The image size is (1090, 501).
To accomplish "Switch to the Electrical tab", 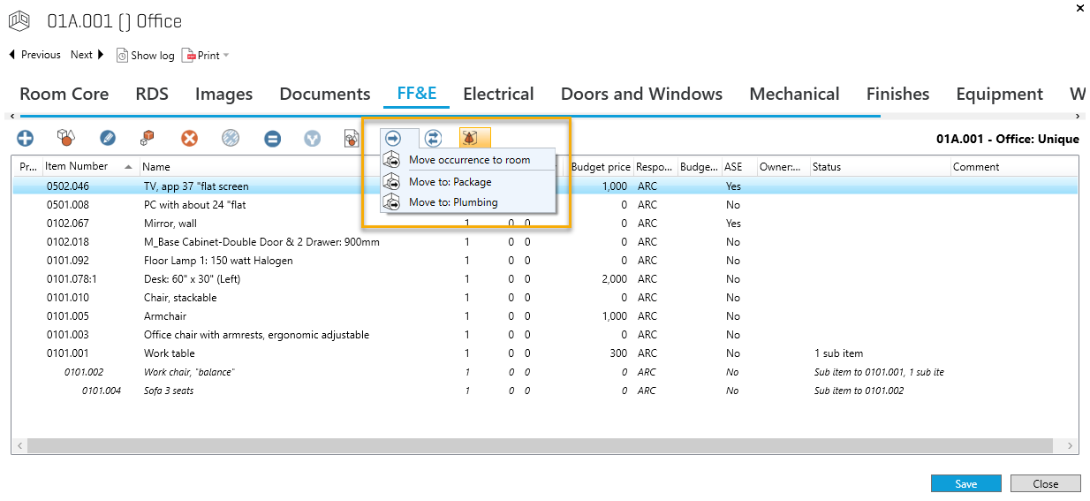I will [498, 94].
